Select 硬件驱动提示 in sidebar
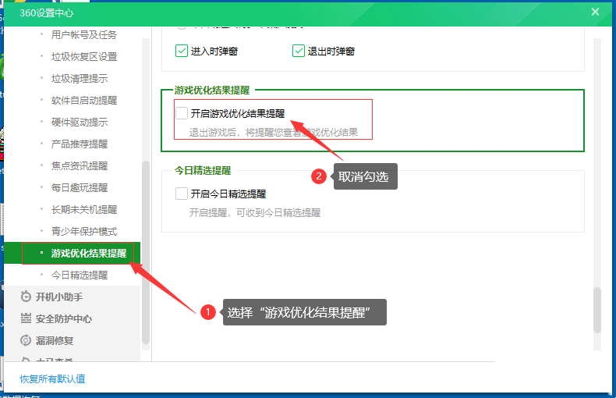 point(79,122)
